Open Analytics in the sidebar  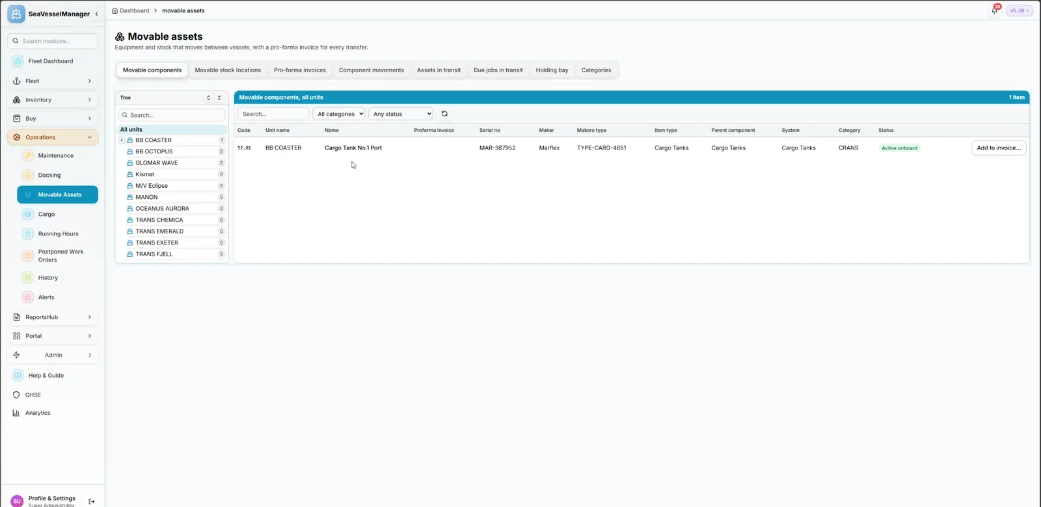point(53,413)
